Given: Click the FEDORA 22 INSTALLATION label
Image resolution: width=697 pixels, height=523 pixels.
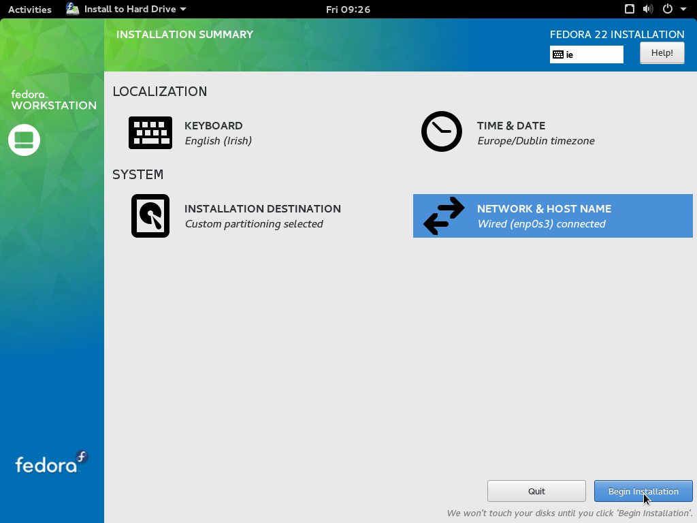Looking at the screenshot, I should pos(617,35).
